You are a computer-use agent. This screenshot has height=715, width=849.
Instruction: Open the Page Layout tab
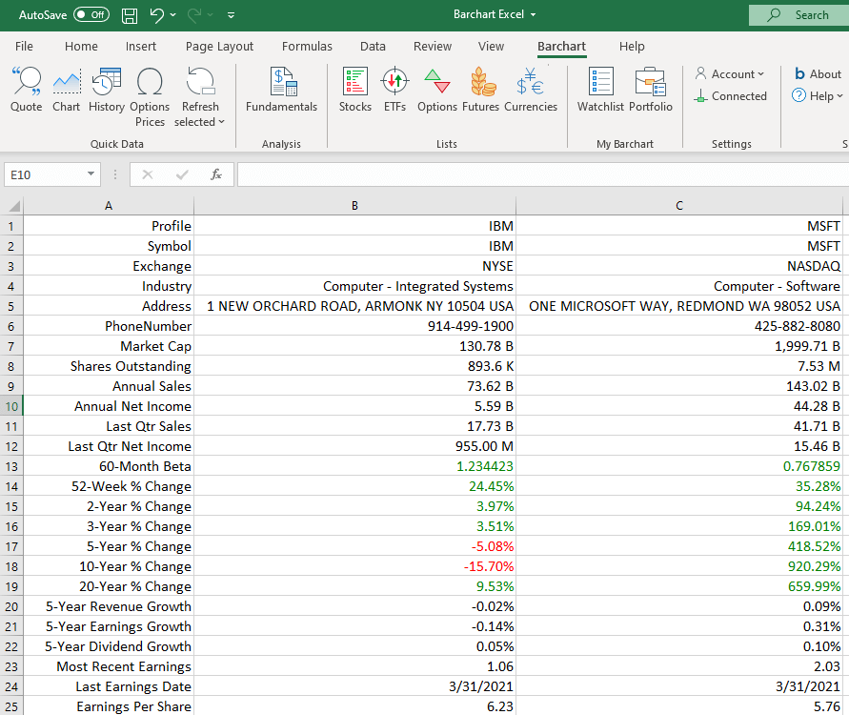point(219,46)
